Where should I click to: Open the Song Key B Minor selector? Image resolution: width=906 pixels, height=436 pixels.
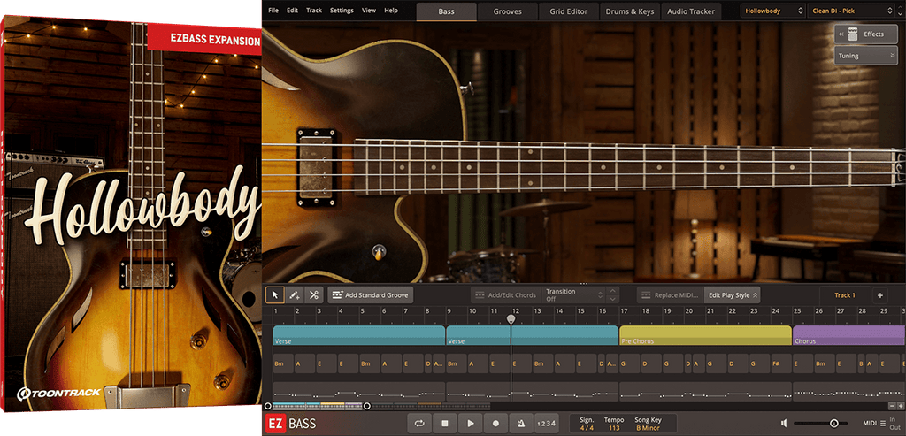tap(646, 428)
